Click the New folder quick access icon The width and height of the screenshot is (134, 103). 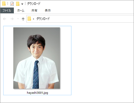point(18,4)
